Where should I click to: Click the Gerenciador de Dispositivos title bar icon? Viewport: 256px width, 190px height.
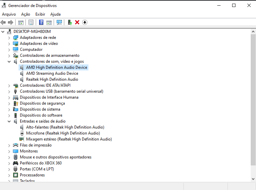pyautogui.click(x=4, y=6)
